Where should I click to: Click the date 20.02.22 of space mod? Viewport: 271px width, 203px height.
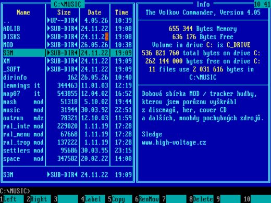[x=94, y=159]
